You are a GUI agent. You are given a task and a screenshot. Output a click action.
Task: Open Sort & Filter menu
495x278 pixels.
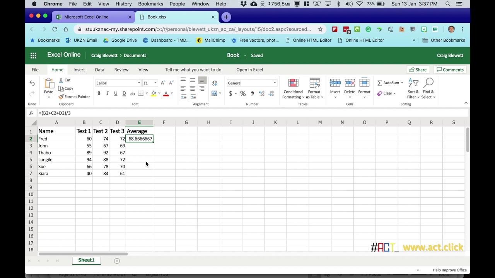coord(413,89)
